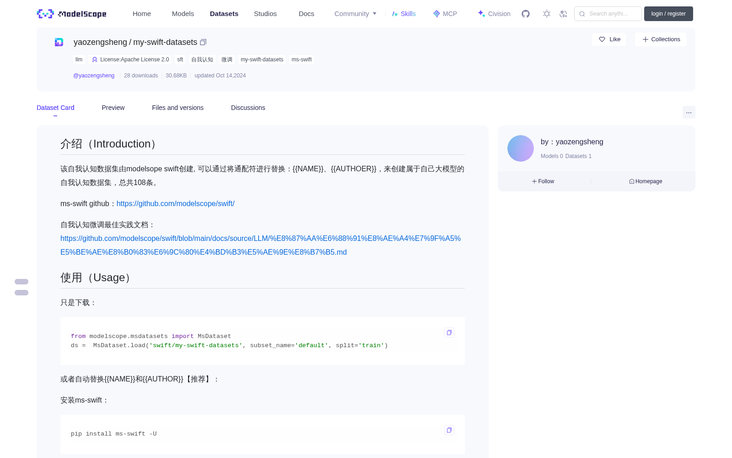The image size is (732, 458).
Task: Click the yaozengsheng author avatar
Action: click(x=521, y=148)
